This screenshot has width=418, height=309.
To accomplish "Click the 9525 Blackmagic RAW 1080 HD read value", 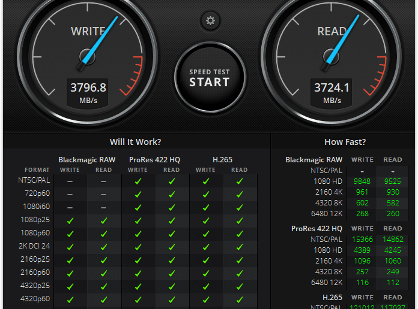I will pos(393,181).
